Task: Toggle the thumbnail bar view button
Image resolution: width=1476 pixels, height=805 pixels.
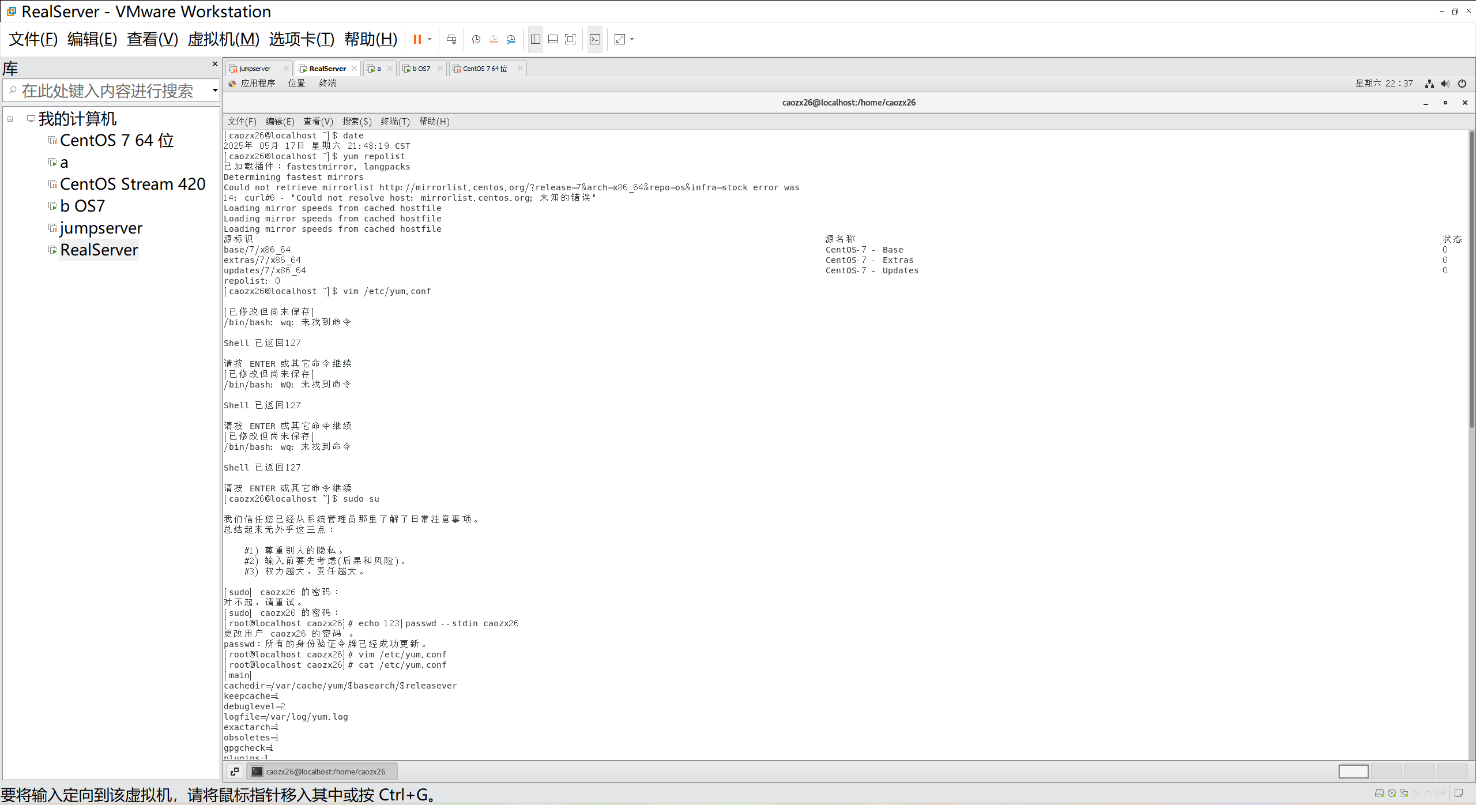Action: 552,39
